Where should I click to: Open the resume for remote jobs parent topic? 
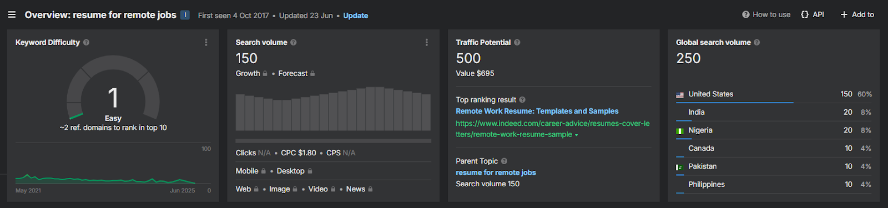[496, 173]
